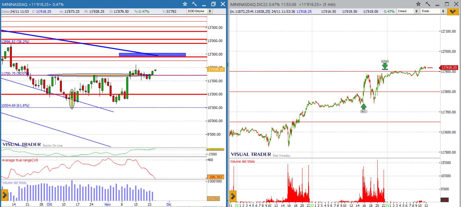Click the V: 31'792 volume value in left header
461x207 pixels.
click(169, 12)
